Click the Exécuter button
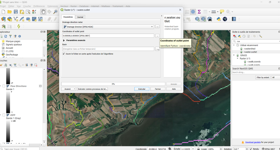Image resolution: width=280 pixels, height=150 pixels. click(142, 89)
